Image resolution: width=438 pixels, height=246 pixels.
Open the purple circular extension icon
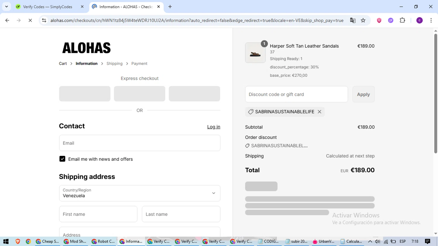(x=391, y=20)
